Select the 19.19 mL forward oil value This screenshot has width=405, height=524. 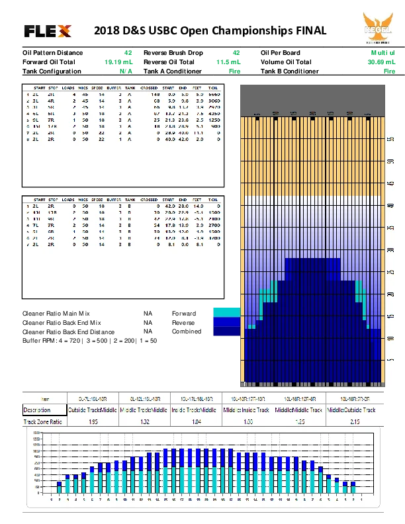tap(118, 62)
